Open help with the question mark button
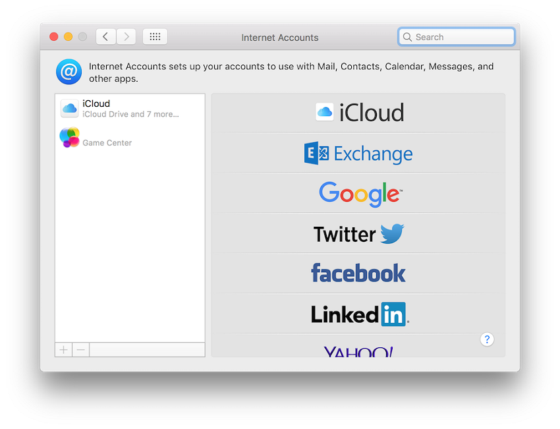The height and width of the screenshot is (429, 560). (487, 339)
